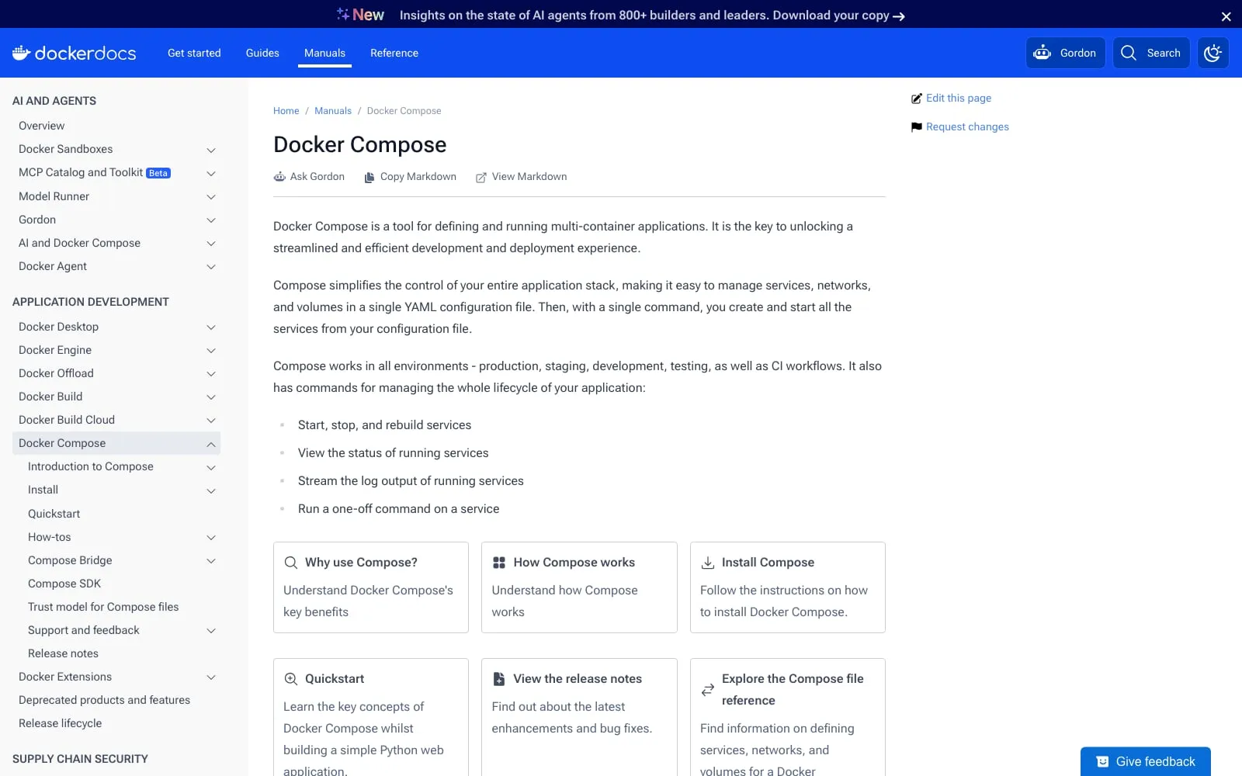
Task: Click Request changes link
Action: tap(967, 127)
